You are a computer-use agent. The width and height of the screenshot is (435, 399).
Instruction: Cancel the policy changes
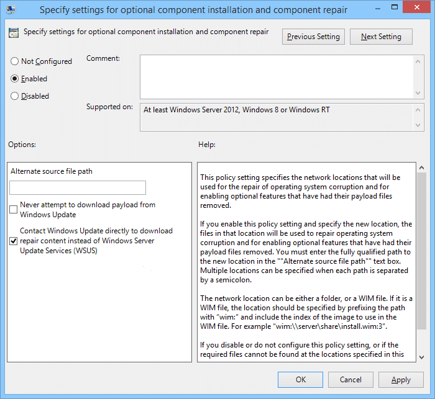click(x=350, y=380)
